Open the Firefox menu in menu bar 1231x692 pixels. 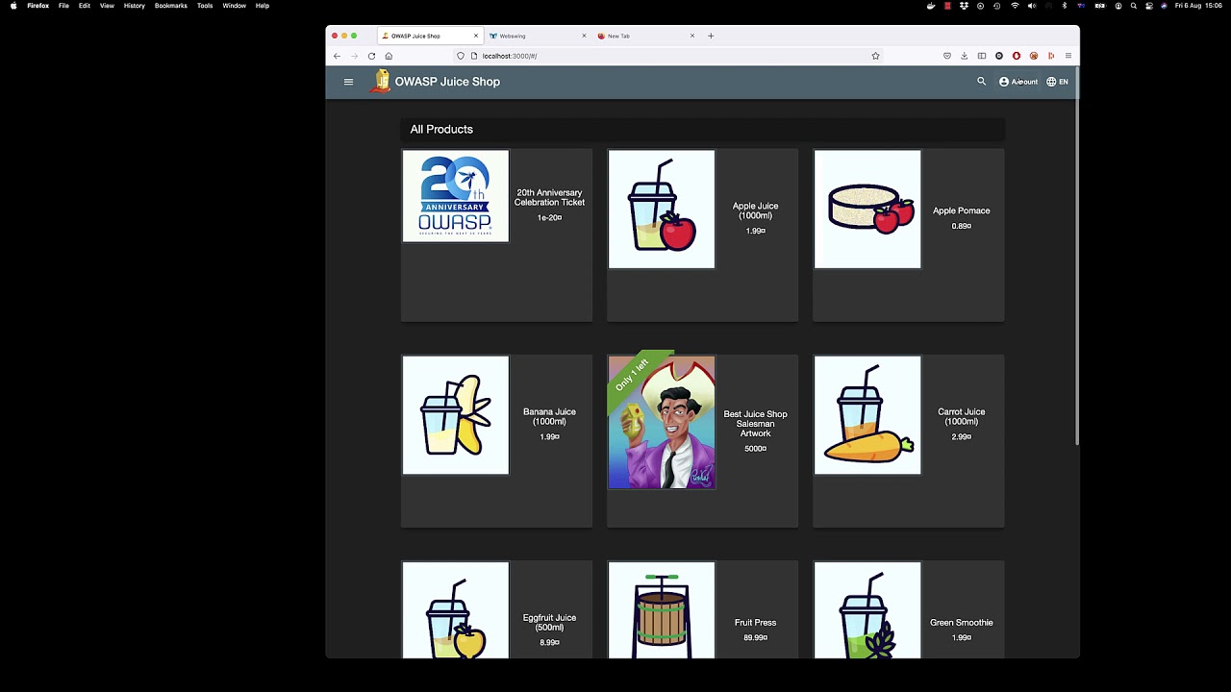(x=38, y=6)
